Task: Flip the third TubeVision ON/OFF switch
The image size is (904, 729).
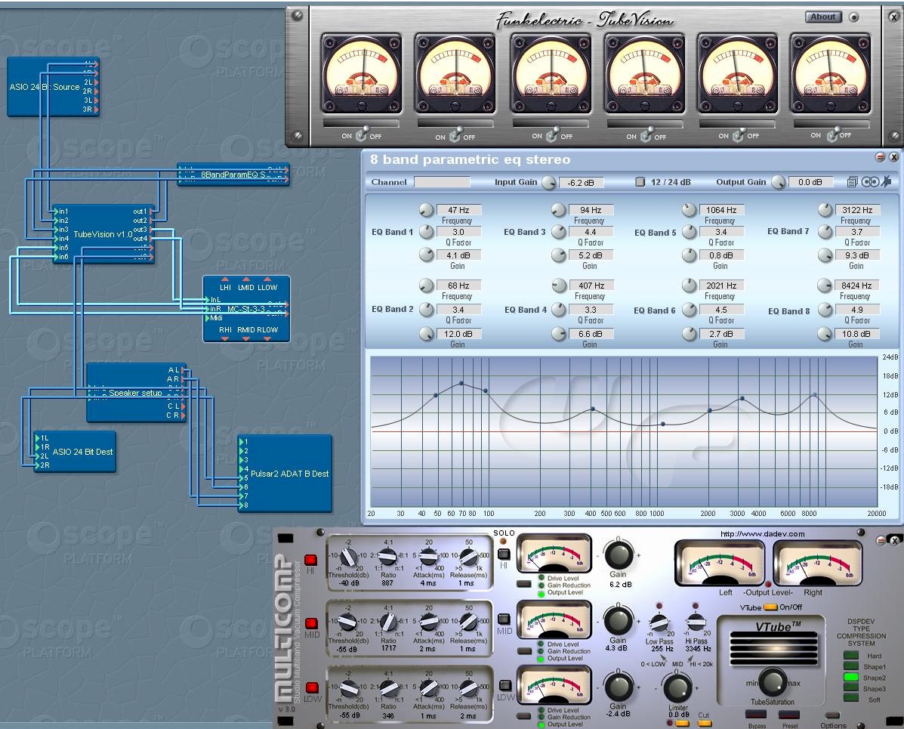Action: [552, 135]
